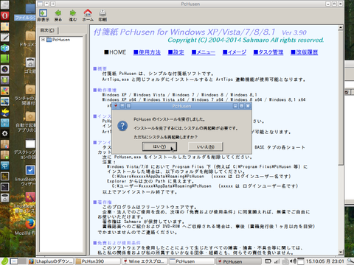
Task: Click the HOME navigation text
Action: (115, 52)
